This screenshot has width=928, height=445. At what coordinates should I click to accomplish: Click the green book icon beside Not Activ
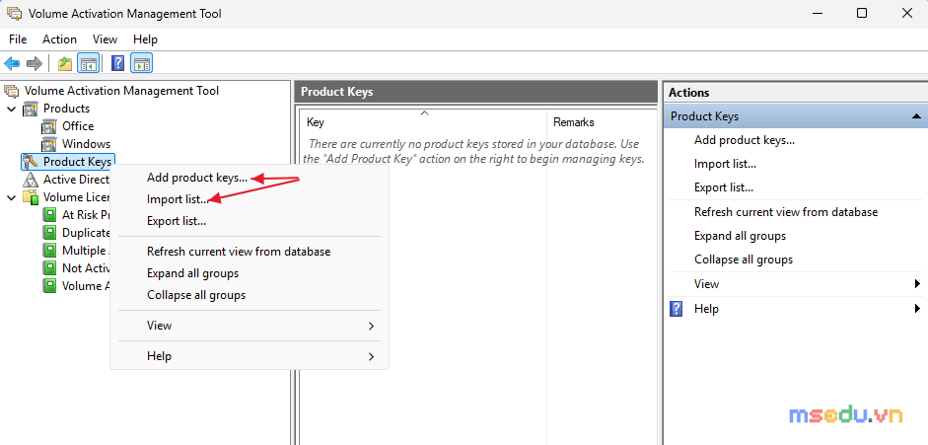(49, 268)
